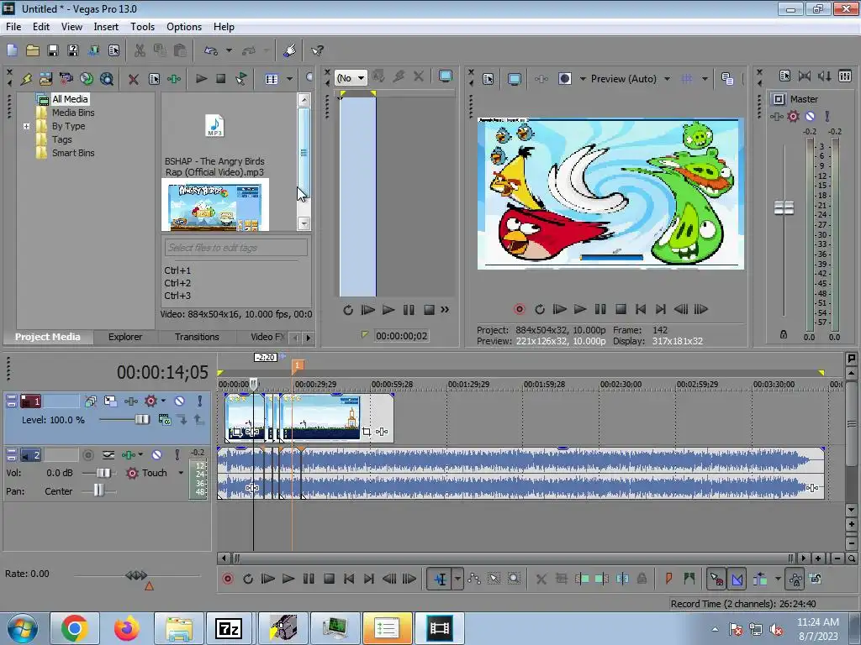
Task: Click the Cut scissors icon
Action: (x=140, y=50)
